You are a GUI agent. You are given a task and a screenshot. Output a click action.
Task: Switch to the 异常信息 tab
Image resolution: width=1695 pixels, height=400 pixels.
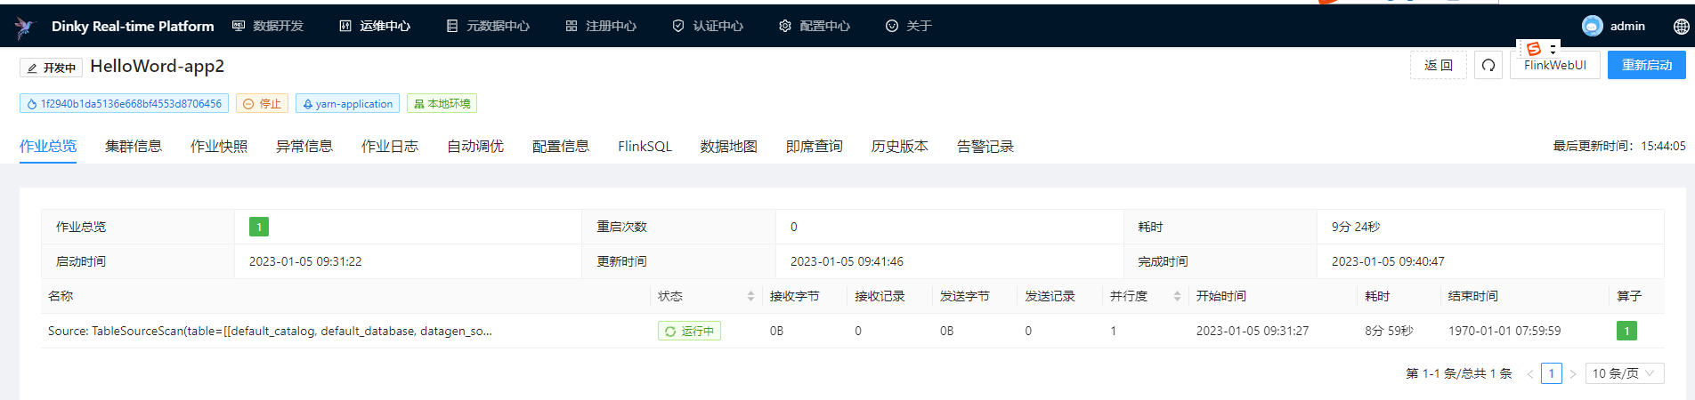(304, 146)
